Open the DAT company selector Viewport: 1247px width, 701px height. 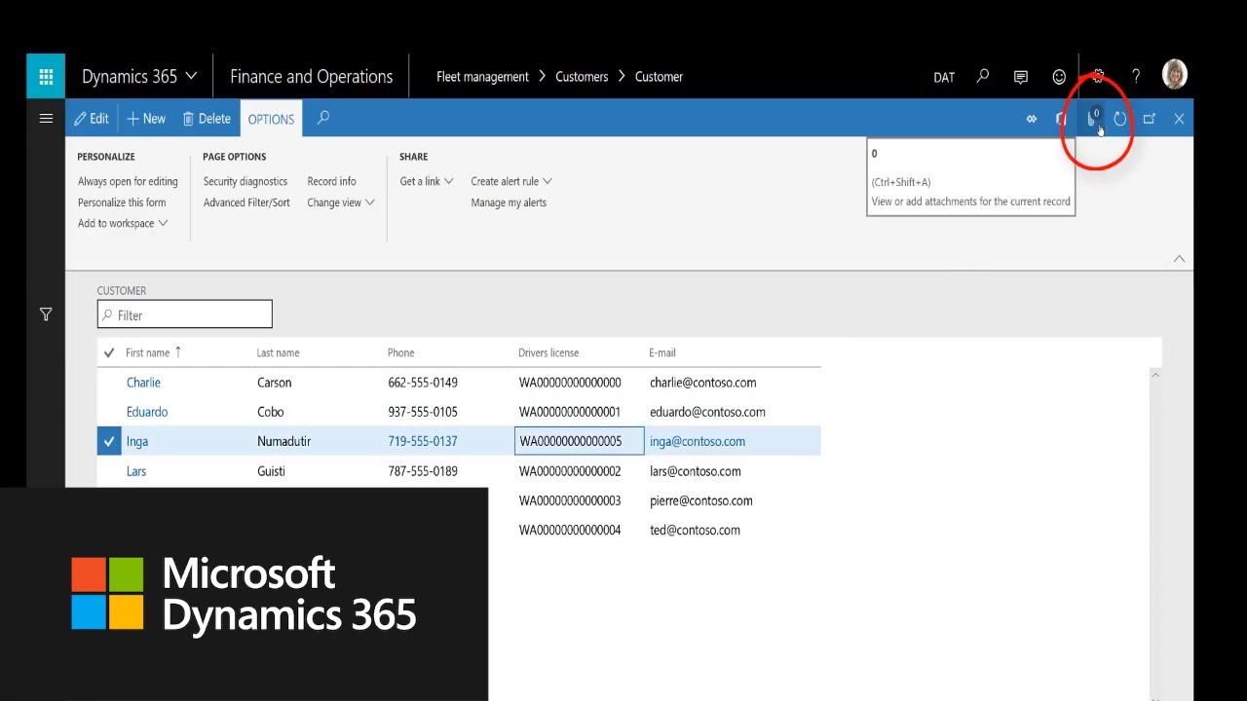pyautogui.click(x=944, y=77)
